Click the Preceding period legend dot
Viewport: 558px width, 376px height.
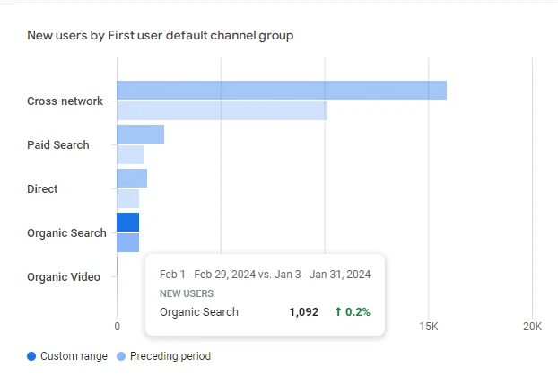tap(121, 356)
